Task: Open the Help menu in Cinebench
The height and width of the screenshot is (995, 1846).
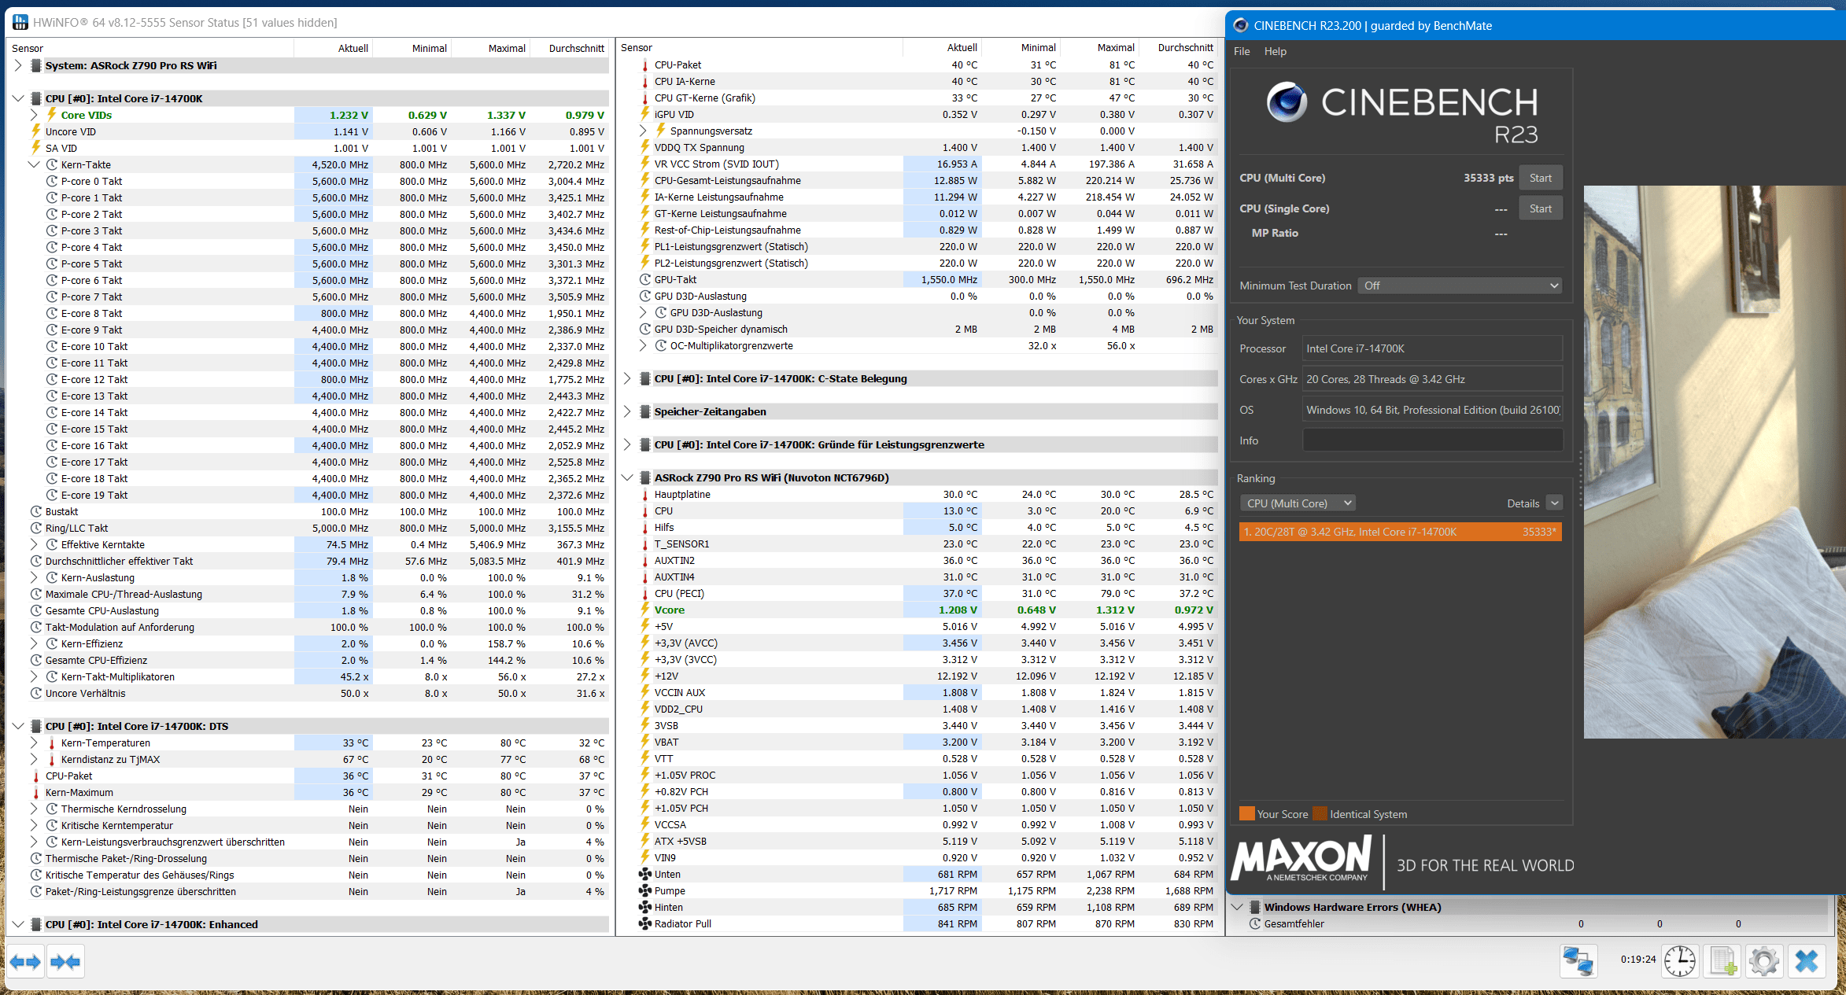Action: tap(1275, 51)
